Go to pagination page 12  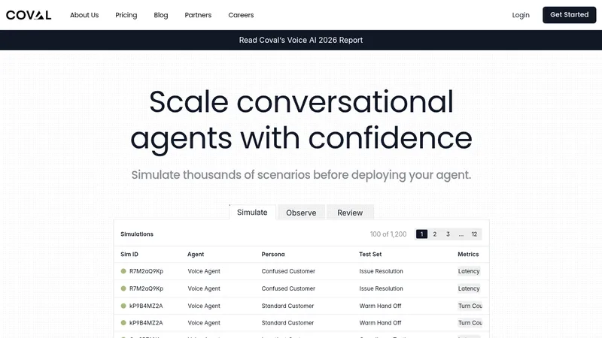pos(474,234)
